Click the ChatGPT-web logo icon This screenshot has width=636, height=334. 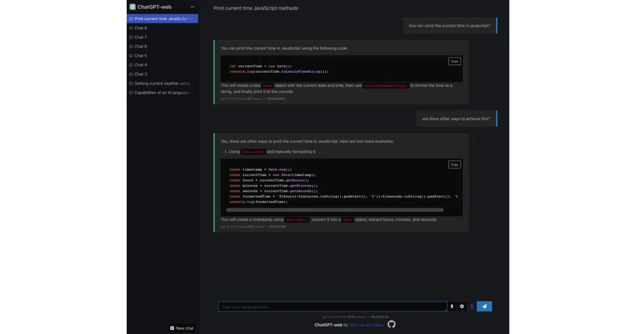[132, 7]
